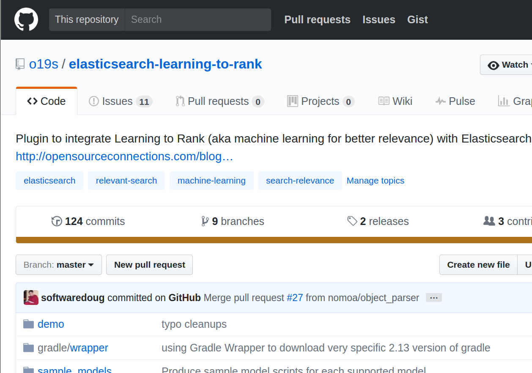Open the typo cleanups commit message

click(194, 324)
